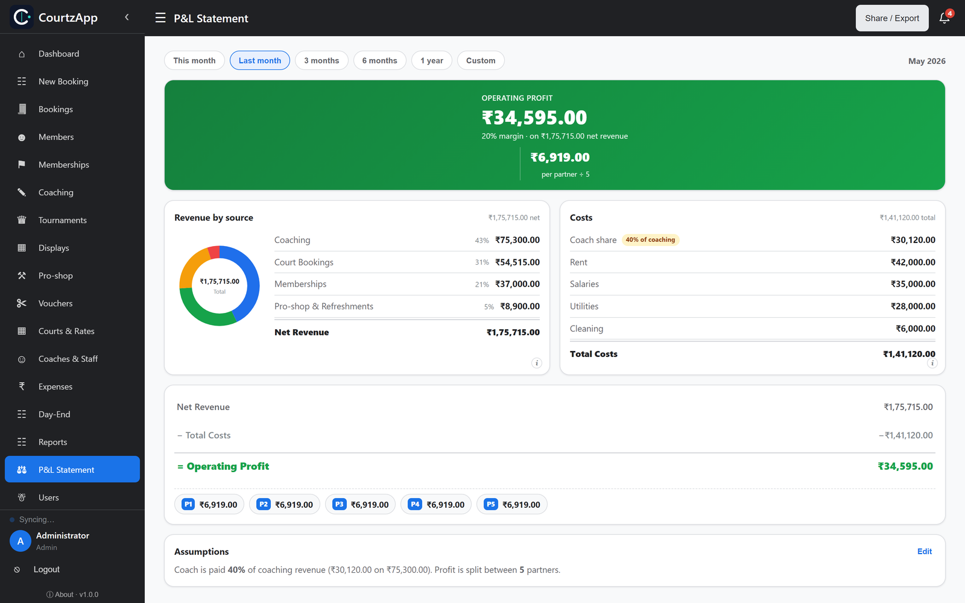
Task: Click the Logout label
Action: 46,569
